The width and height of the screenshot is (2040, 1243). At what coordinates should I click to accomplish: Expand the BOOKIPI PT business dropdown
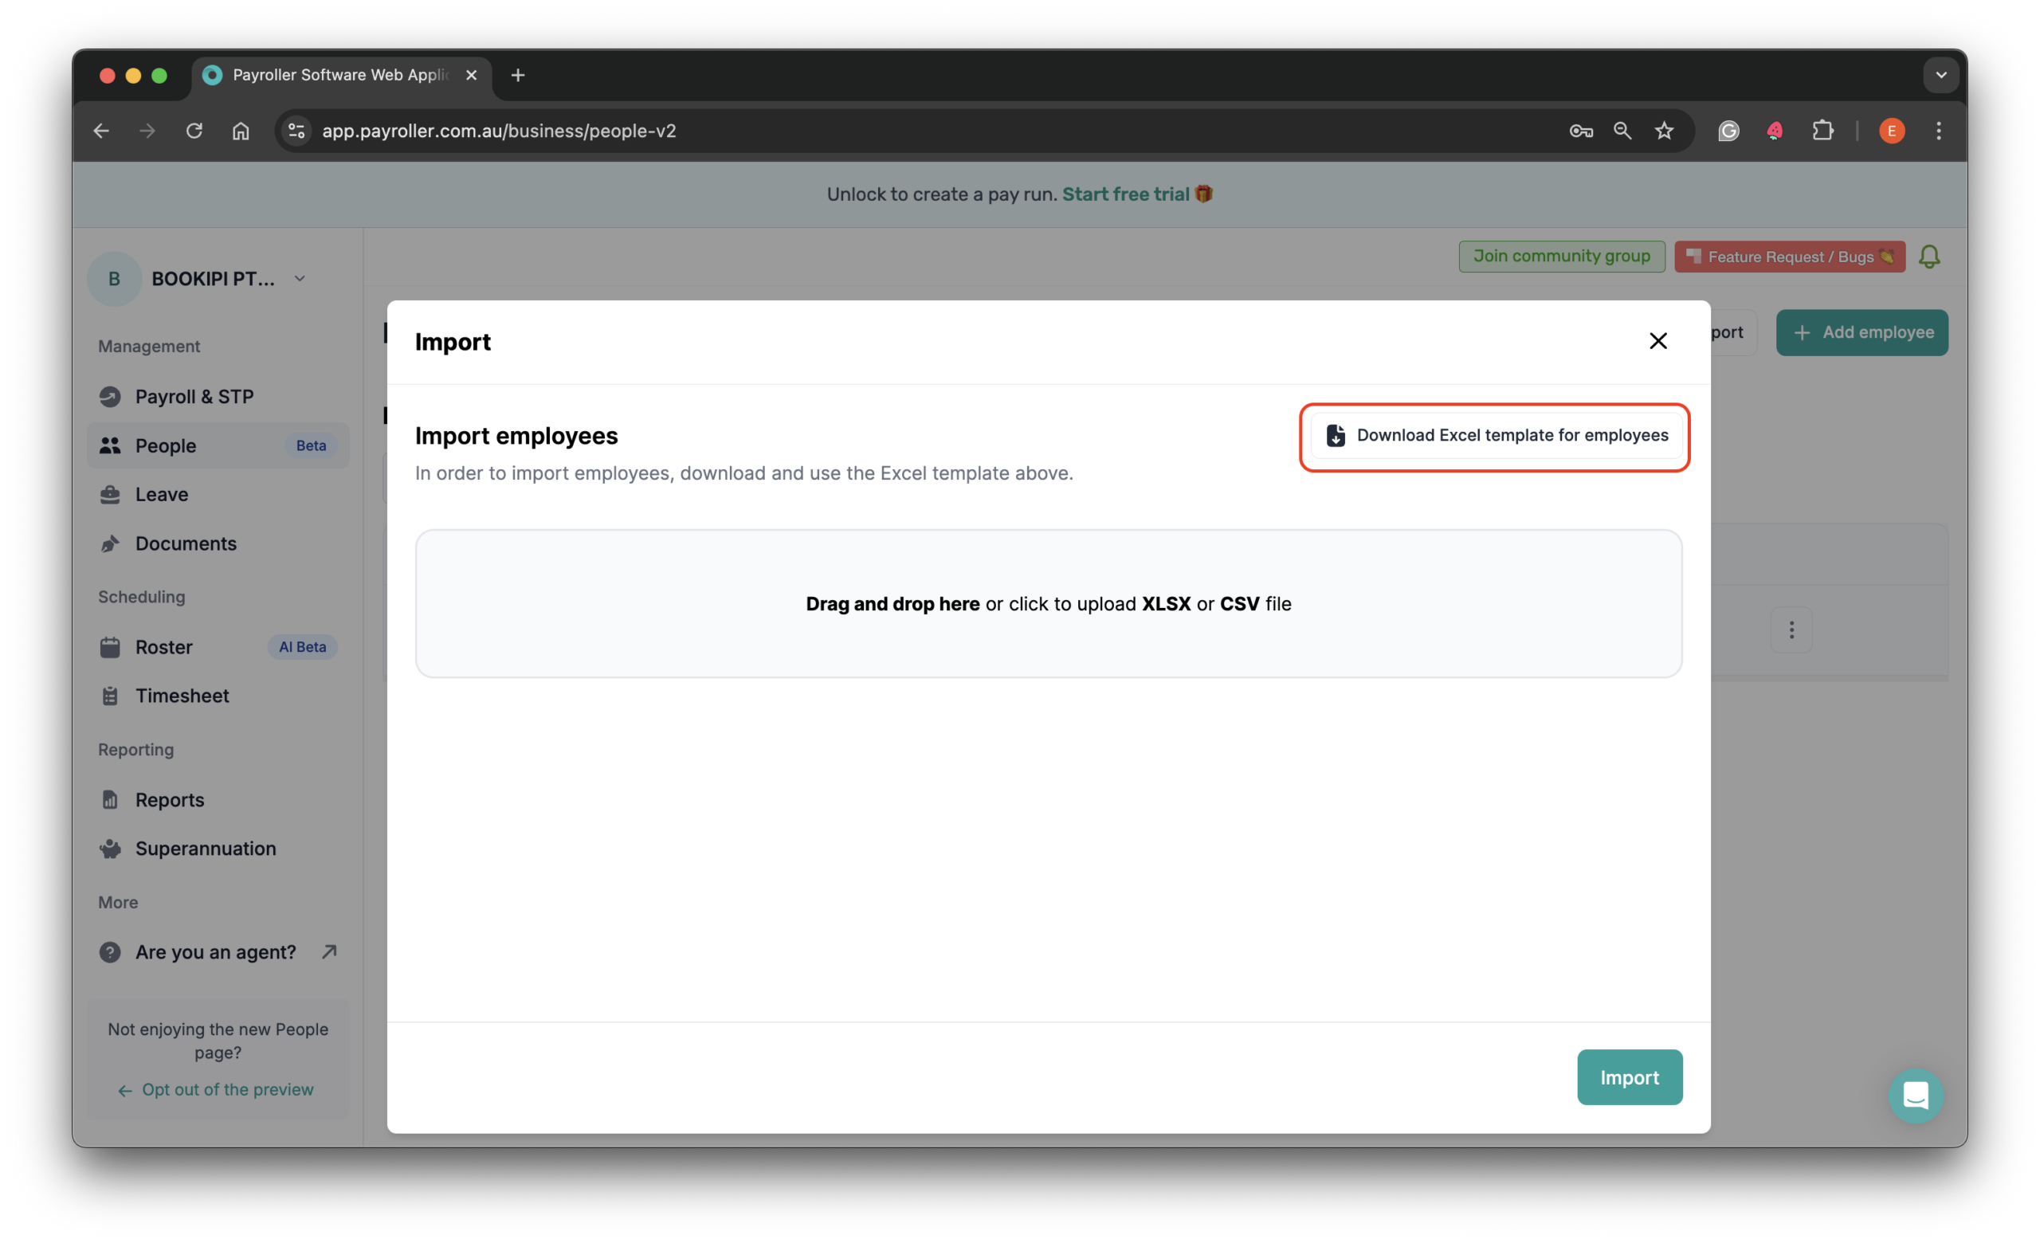point(299,279)
